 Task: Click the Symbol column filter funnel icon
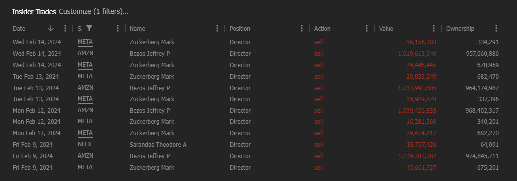89,29
